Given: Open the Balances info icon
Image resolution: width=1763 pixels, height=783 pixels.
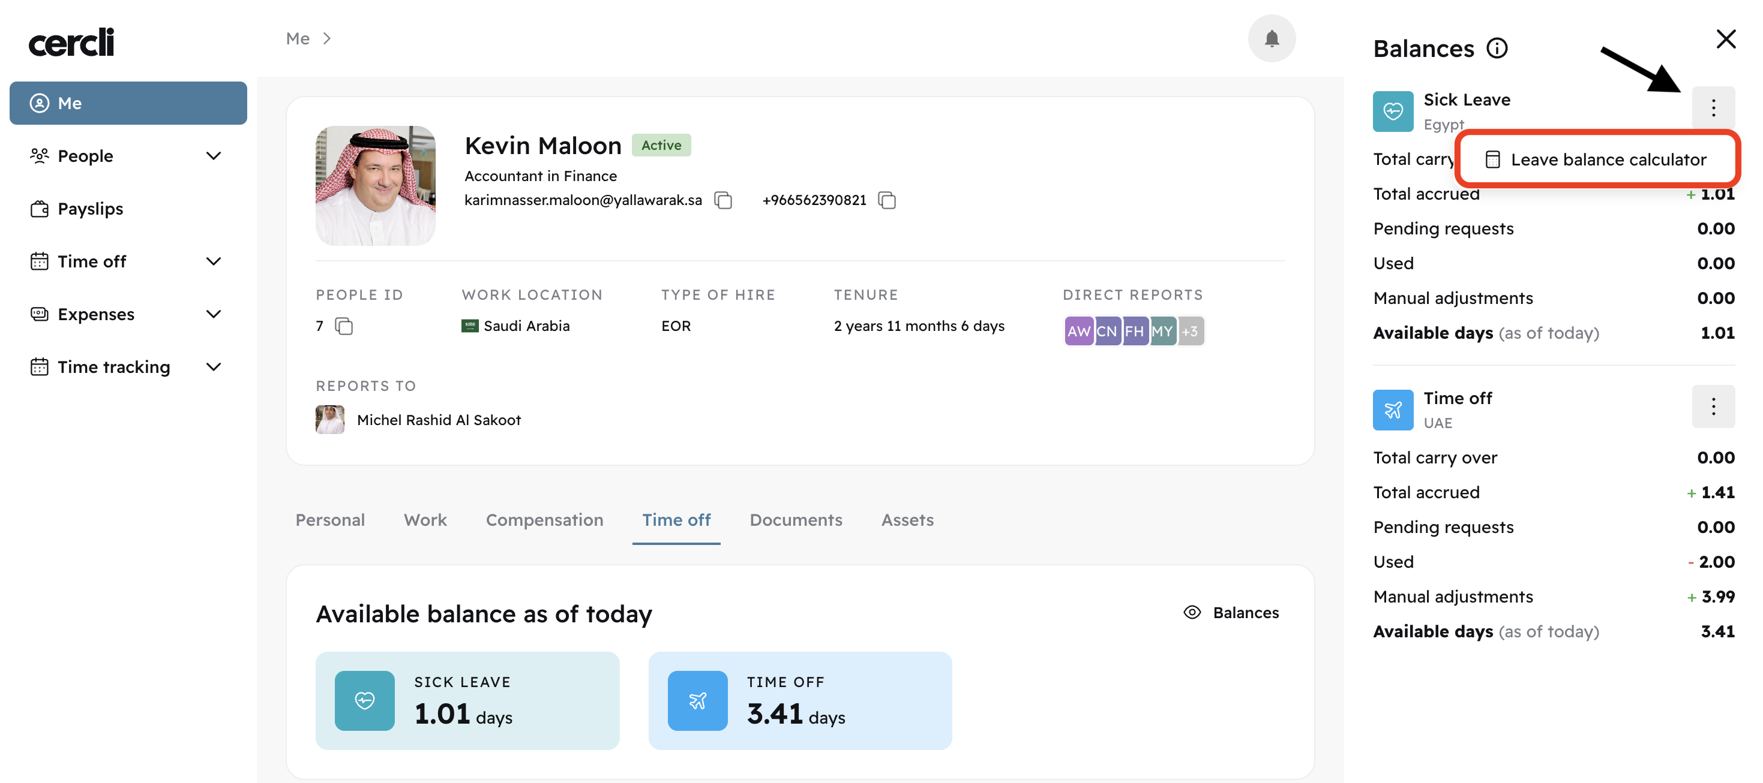Looking at the screenshot, I should [x=1497, y=49].
